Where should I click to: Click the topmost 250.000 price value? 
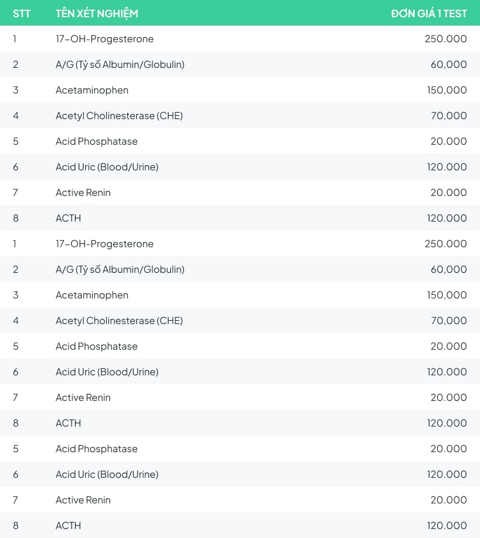point(445,39)
